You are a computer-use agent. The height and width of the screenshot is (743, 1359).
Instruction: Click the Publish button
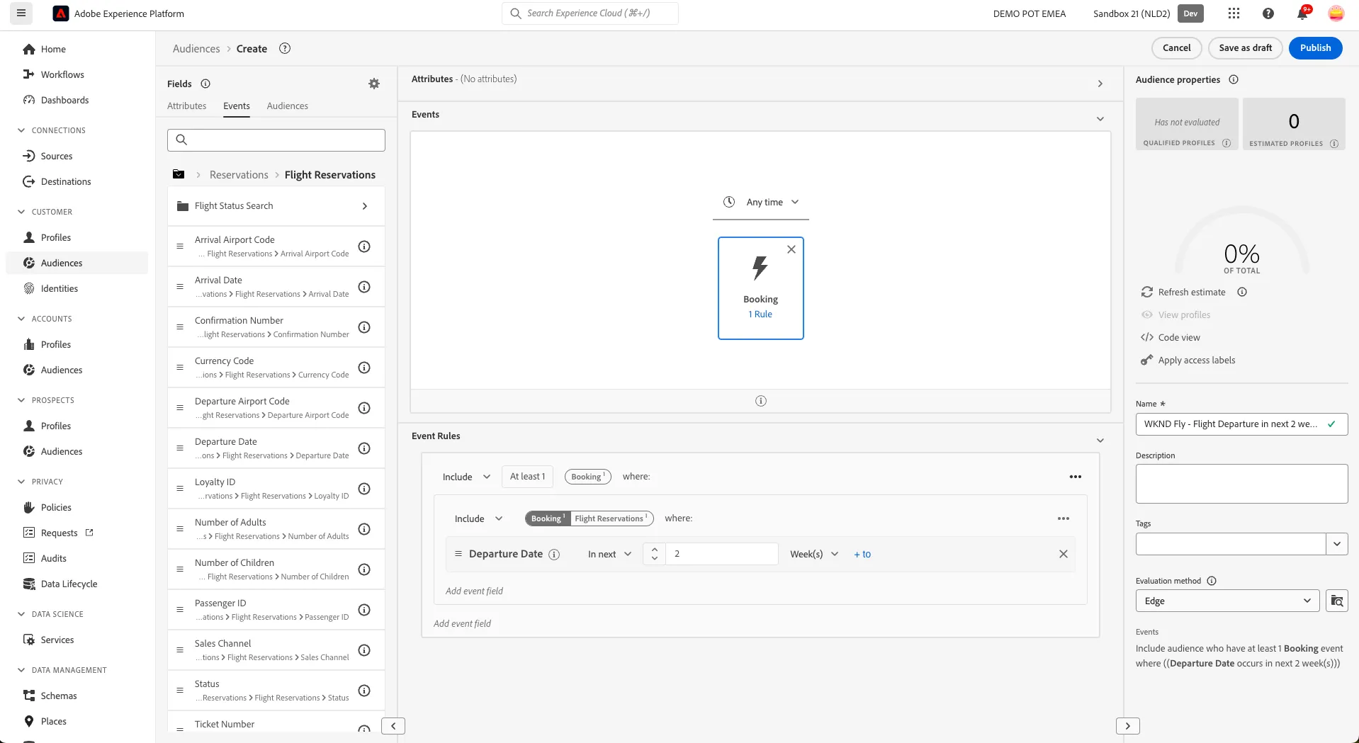[1315, 47]
